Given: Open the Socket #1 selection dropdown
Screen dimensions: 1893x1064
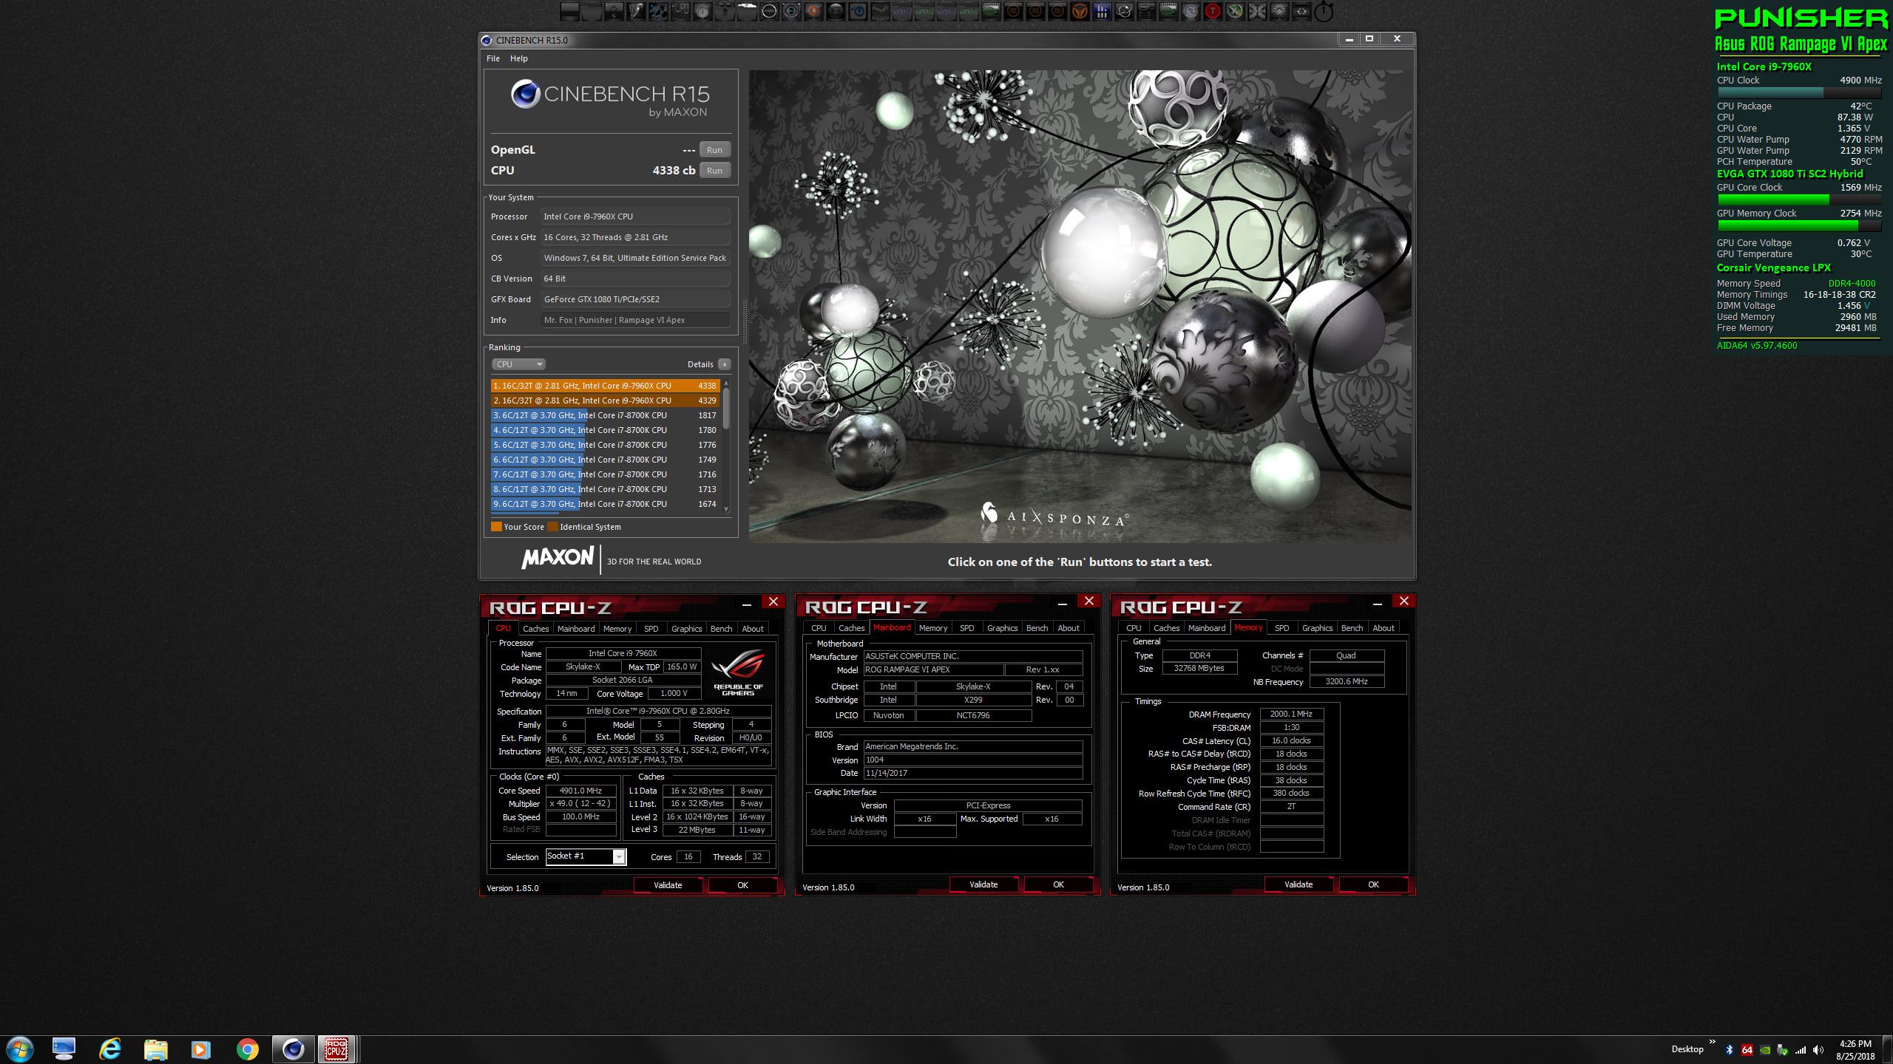Looking at the screenshot, I should tap(619, 856).
